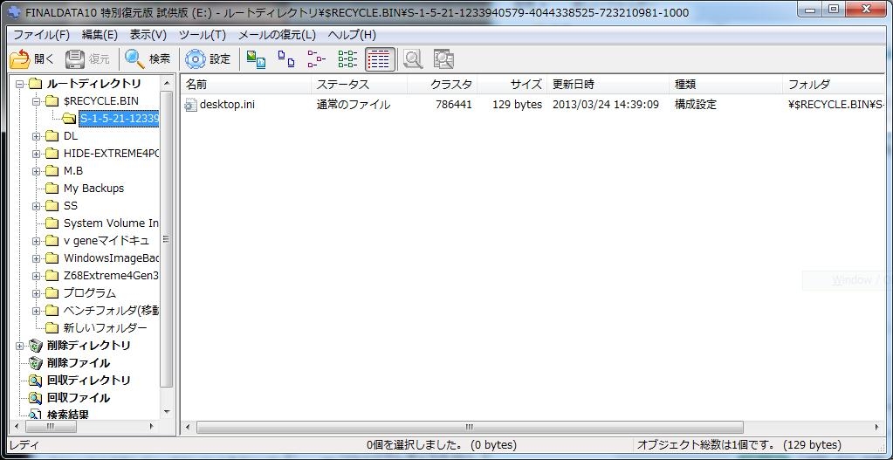Switch to small icons view (purple)
Image resolution: width=893 pixels, height=460 pixels.
point(316,58)
